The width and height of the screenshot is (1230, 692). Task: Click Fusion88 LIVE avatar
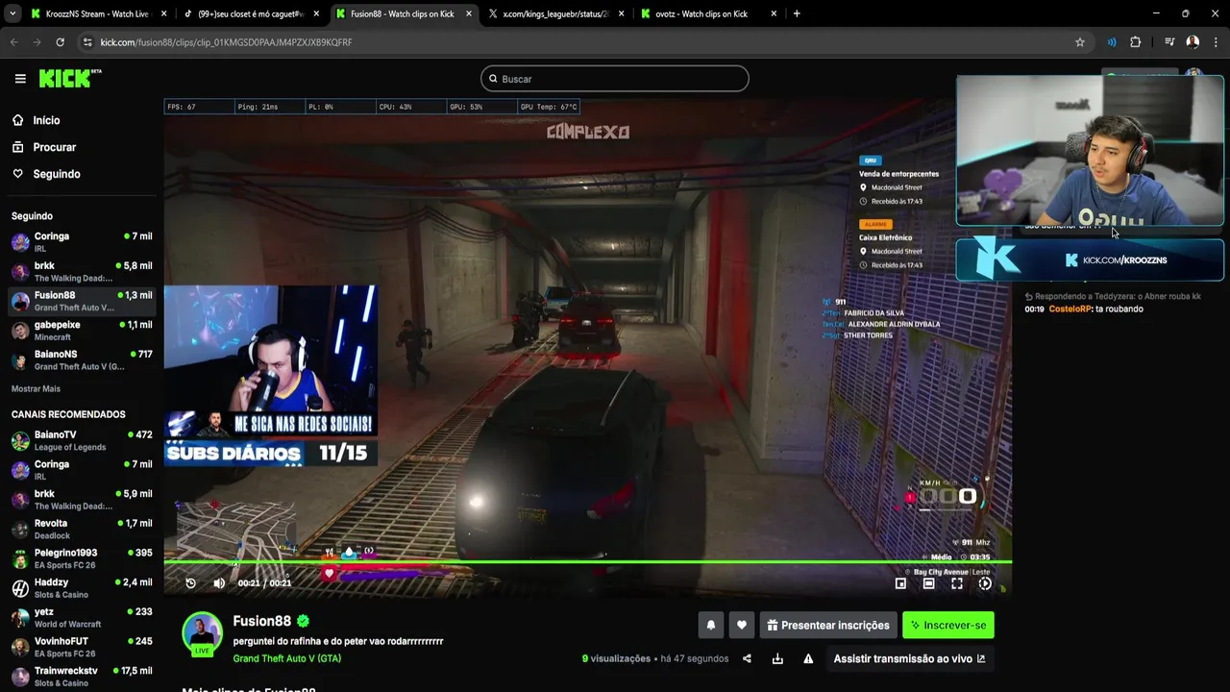tap(202, 633)
